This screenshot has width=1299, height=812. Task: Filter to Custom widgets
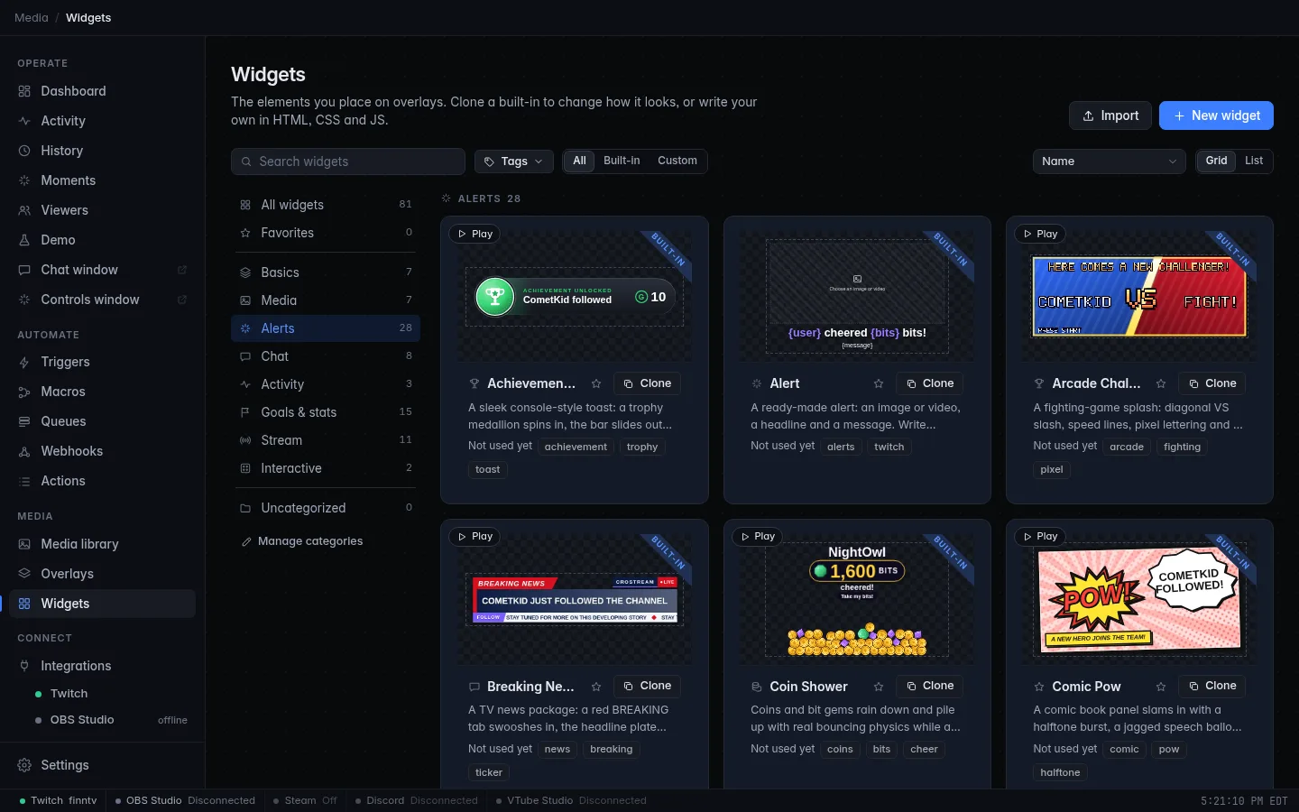(677, 161)
